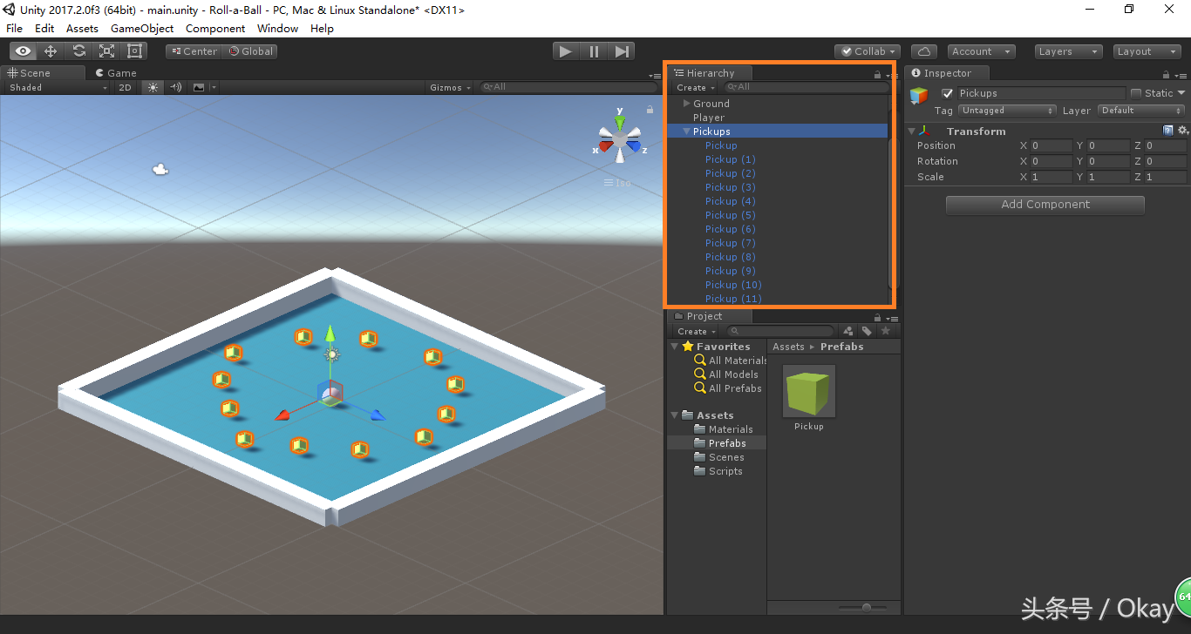Switch to the Game tab
This screenshot has height=634, width=1191.
[x=116, y=73]
